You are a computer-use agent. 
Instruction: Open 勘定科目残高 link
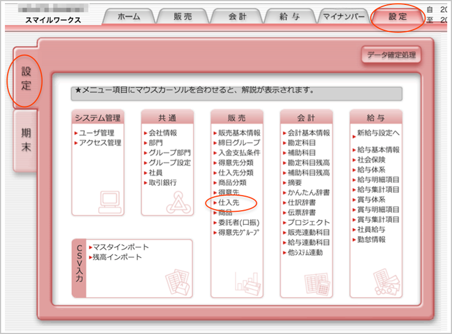(x=309, y=163)
